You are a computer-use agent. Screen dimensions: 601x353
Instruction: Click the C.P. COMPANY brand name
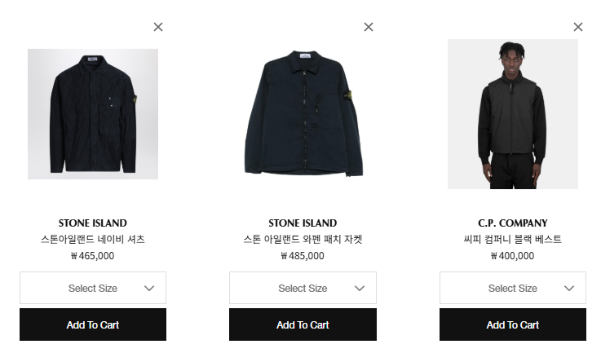(512, 223)
